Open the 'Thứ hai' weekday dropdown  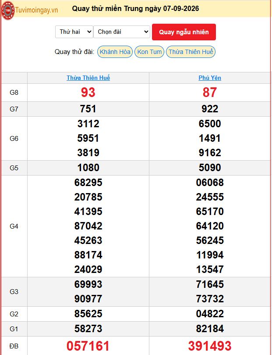point(74,32)
